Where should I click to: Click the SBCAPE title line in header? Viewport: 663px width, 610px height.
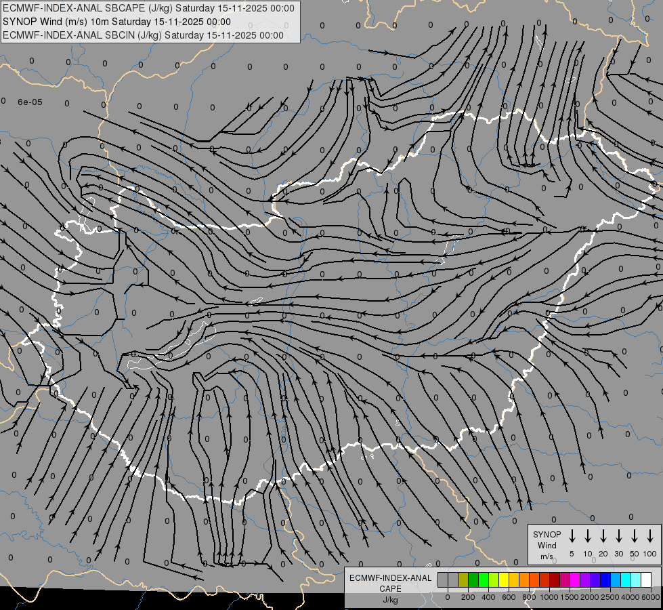pyautogui.click(x=148, y=8)
